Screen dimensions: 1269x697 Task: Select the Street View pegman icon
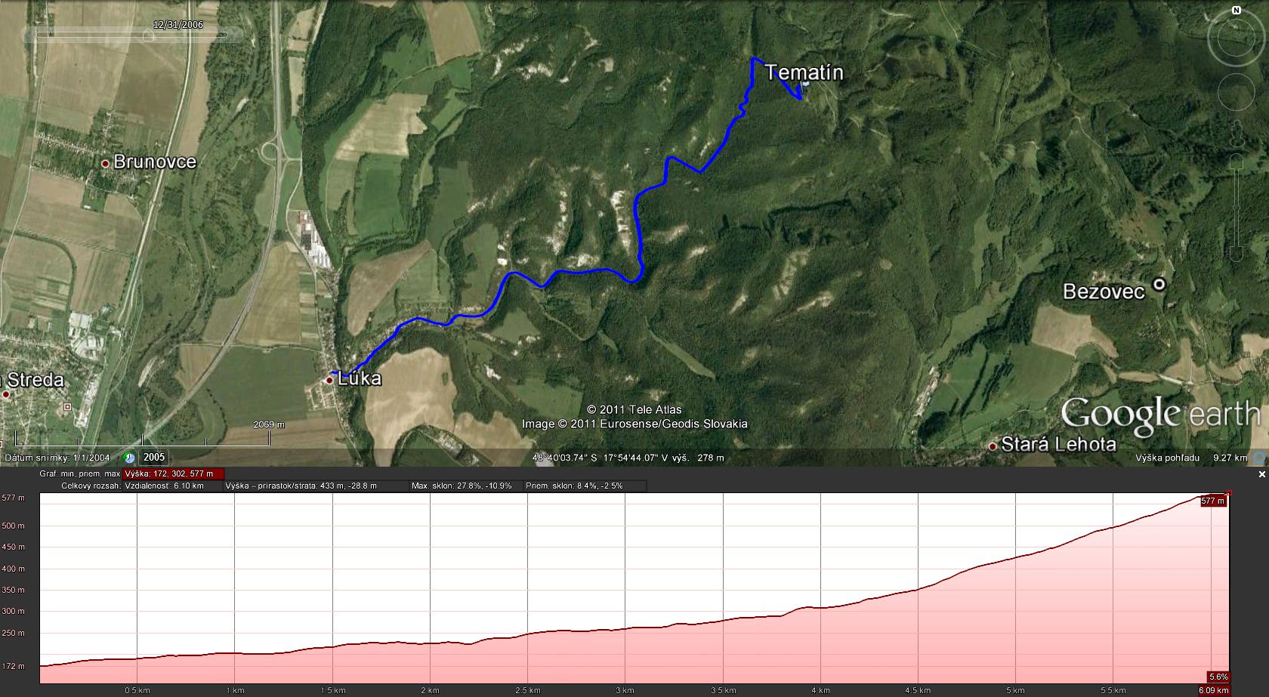1237,134
